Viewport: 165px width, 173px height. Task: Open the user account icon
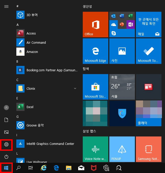[6, 108]
